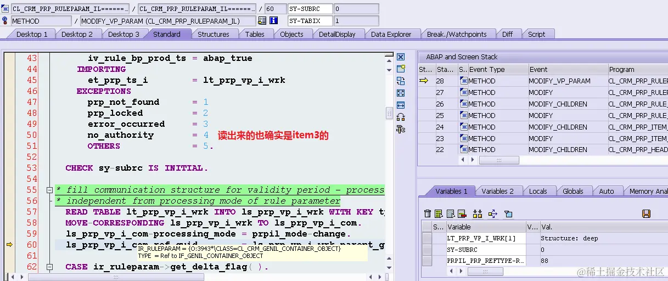Click the yellow current-line arrow at line 60
The height and width of the screenshot is (281, 668).
point(9,245)
